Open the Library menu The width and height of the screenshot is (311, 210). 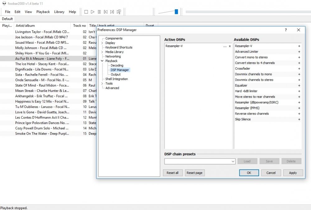(x=59, y=12)
